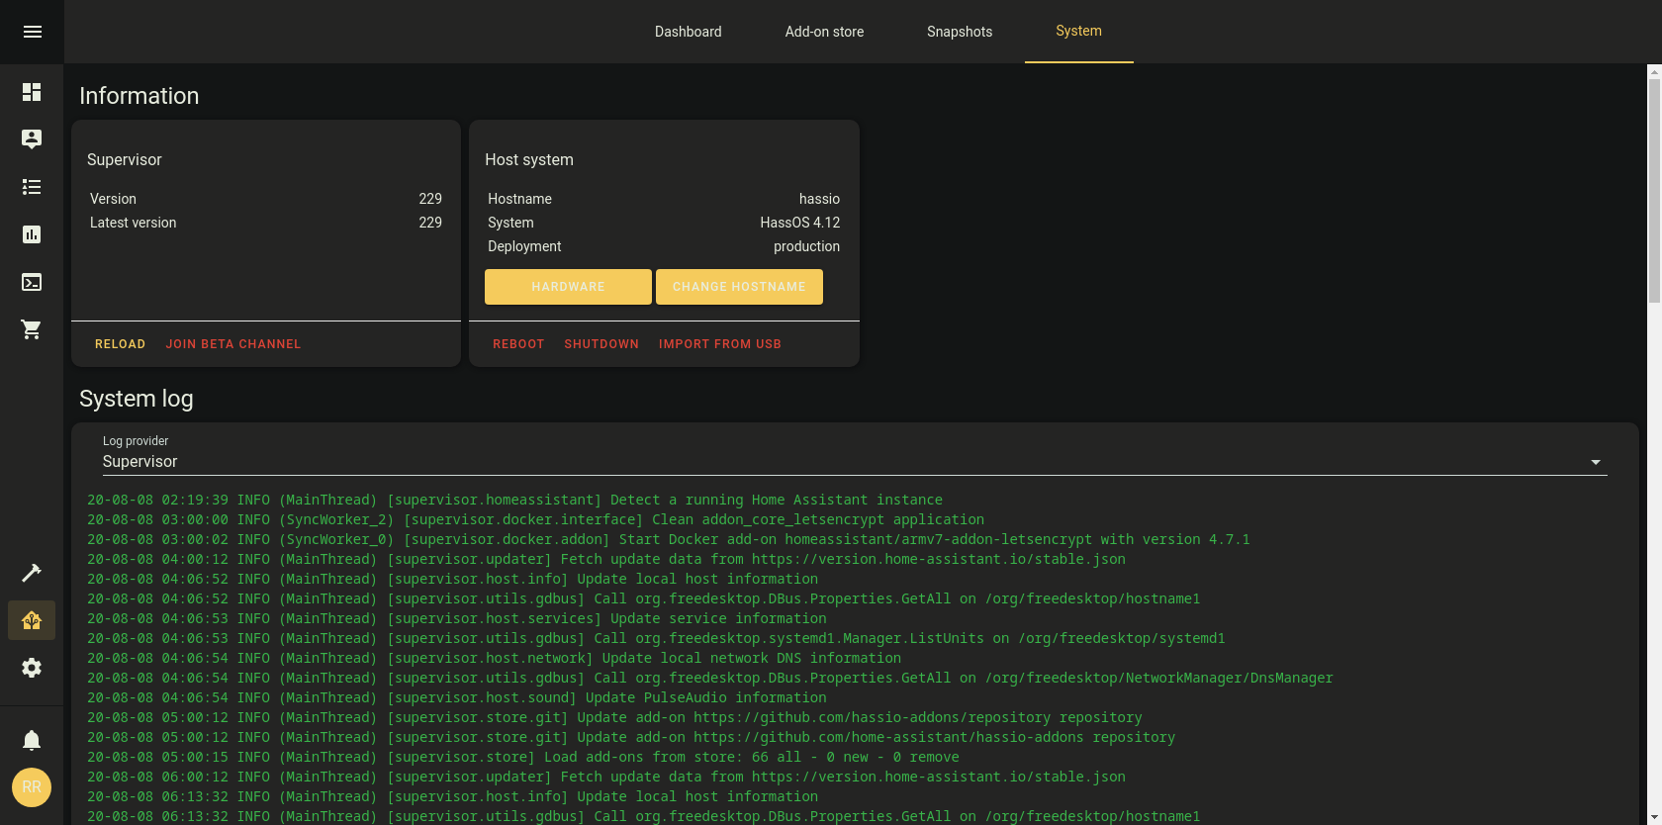Click log line Update local network DNS information
The width and height of the screenshot is (1662, 825).
point(494,658)
